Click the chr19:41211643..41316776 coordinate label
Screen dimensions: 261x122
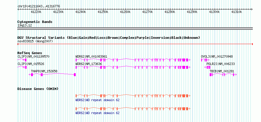pos(39,6)
